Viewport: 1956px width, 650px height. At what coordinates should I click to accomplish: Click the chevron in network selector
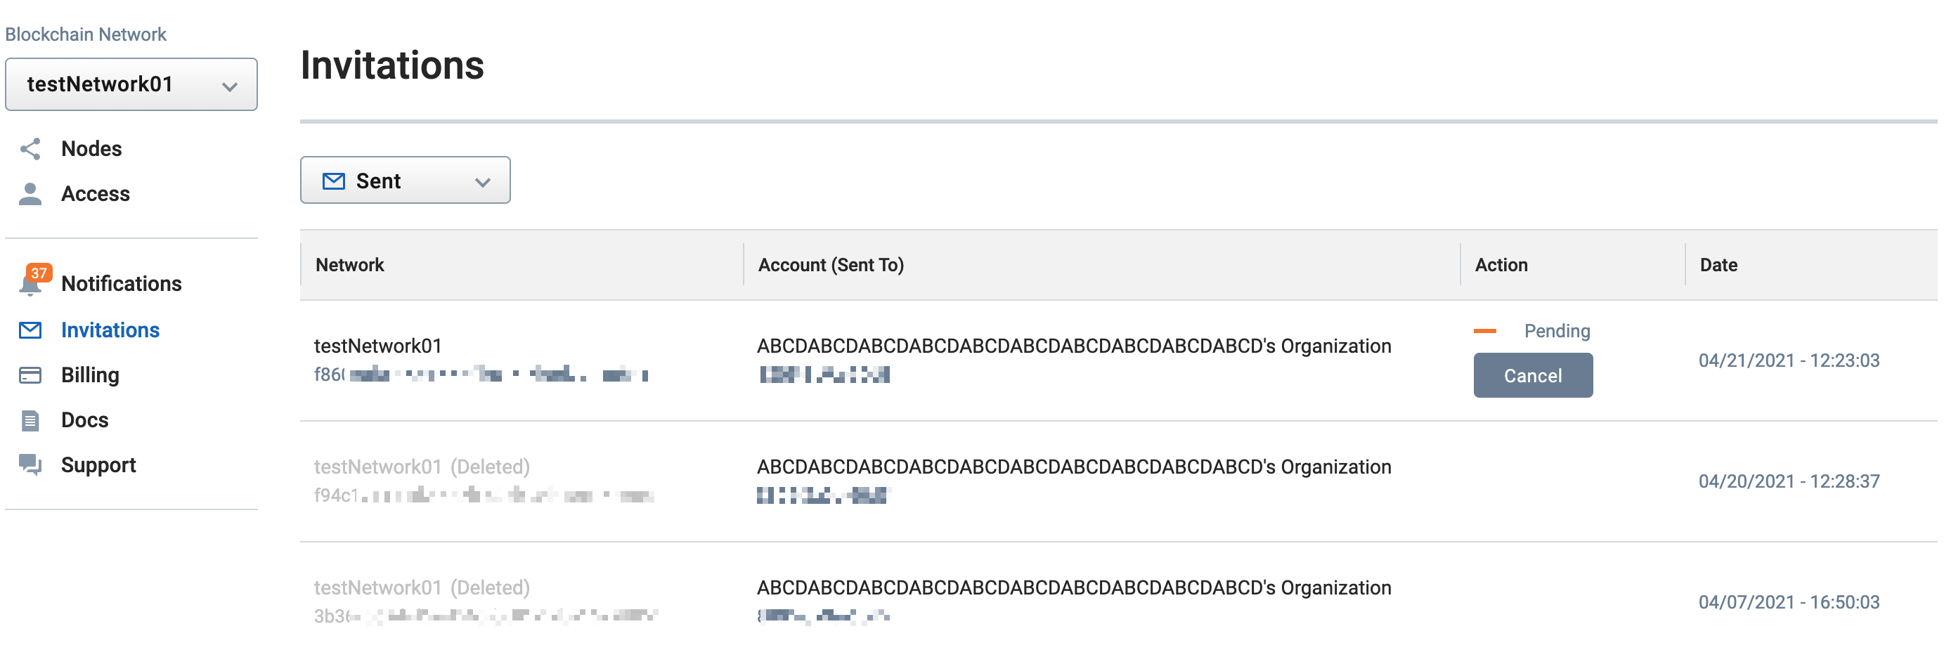tap(230, 86)
